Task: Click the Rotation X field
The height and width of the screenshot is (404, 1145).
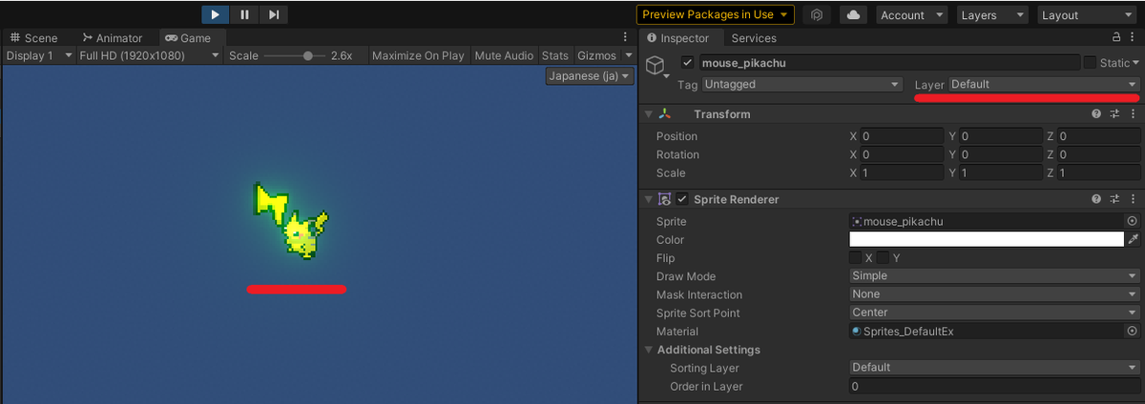Action: click(902, 154)
